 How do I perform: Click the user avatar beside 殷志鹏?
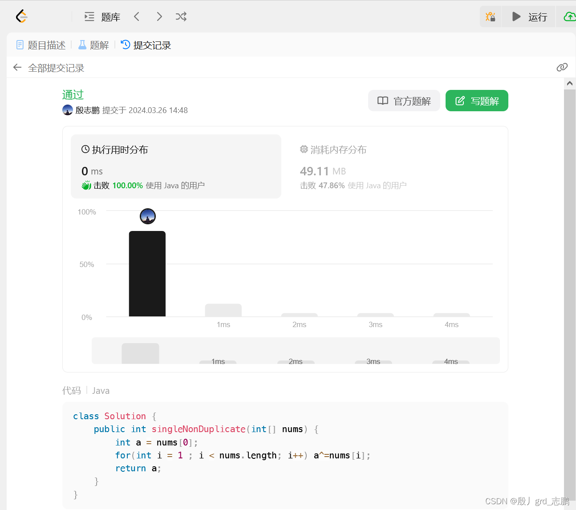[x=68, y=110]
